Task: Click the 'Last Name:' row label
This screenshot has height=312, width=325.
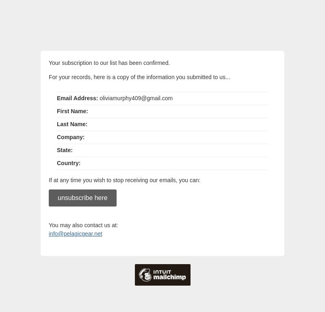Action: pos(72,124)
